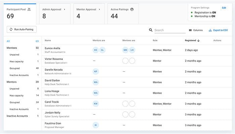Open the Columns selector icon
235x134 pixels.
[190, 30]
